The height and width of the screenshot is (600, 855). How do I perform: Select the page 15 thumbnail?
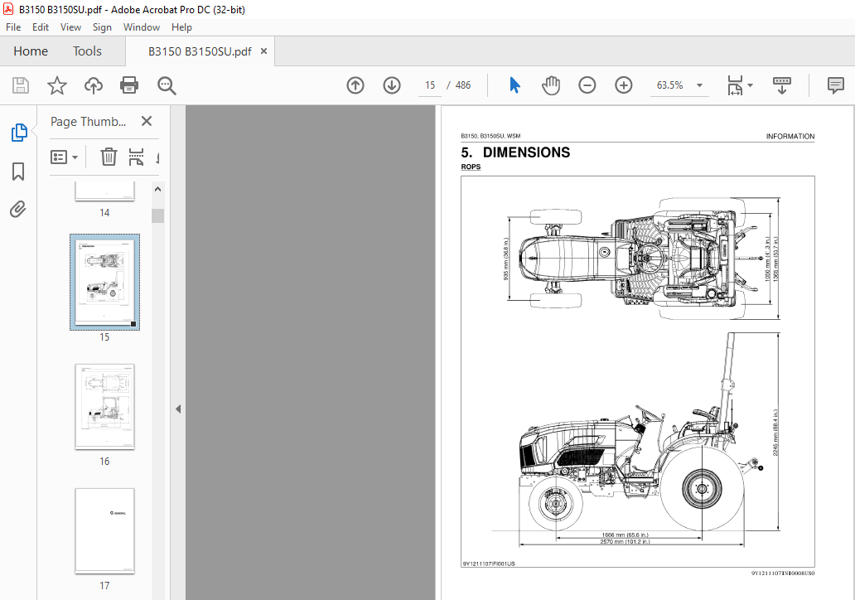104,282
